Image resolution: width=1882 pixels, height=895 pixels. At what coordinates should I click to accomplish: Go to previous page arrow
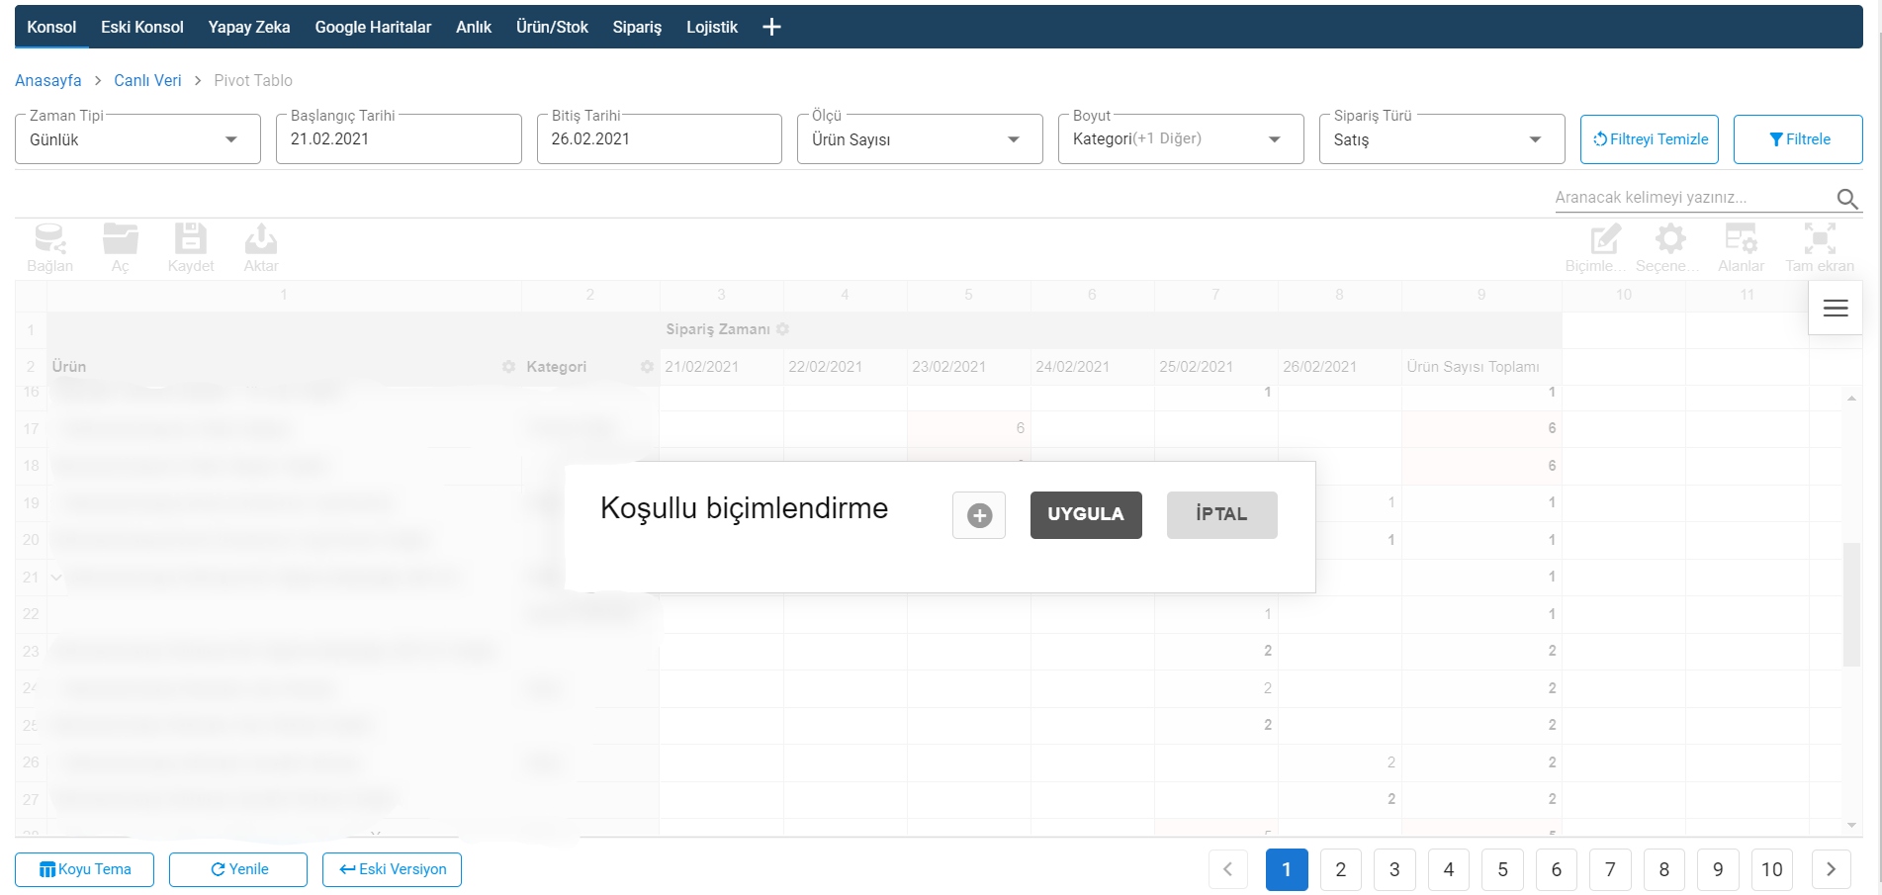(1228, 870)
